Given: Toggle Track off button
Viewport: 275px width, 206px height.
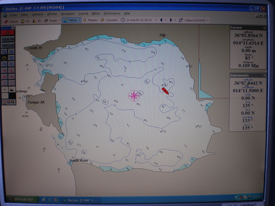Looking at the screenshot, I should 8,39.
